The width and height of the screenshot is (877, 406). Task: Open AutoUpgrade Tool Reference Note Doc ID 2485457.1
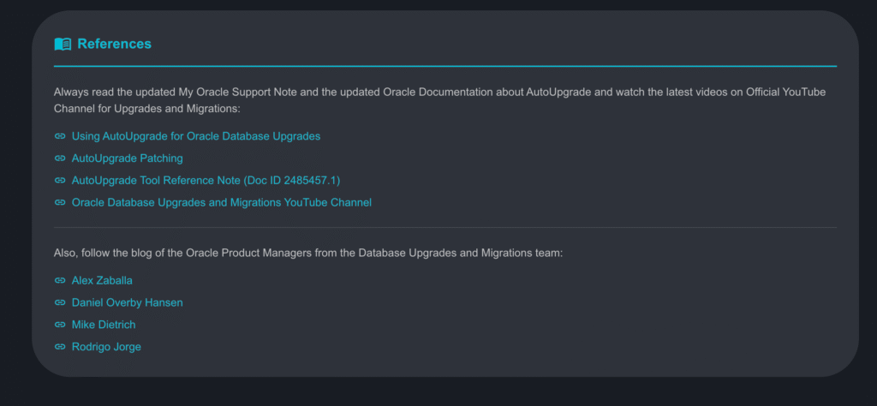(206, 181)
